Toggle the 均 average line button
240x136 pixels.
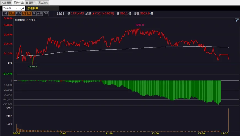24,14
